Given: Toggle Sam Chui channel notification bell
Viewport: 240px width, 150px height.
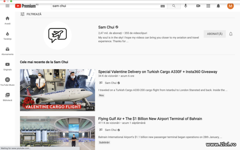Looking at the screenshot, I should [231, 34].
